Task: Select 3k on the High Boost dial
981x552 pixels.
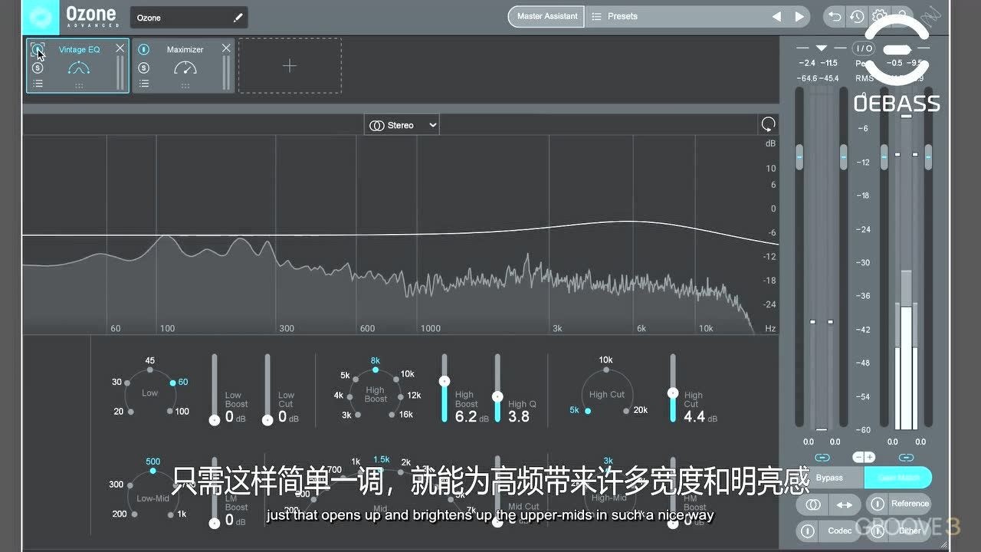Action: click(359, 415)
